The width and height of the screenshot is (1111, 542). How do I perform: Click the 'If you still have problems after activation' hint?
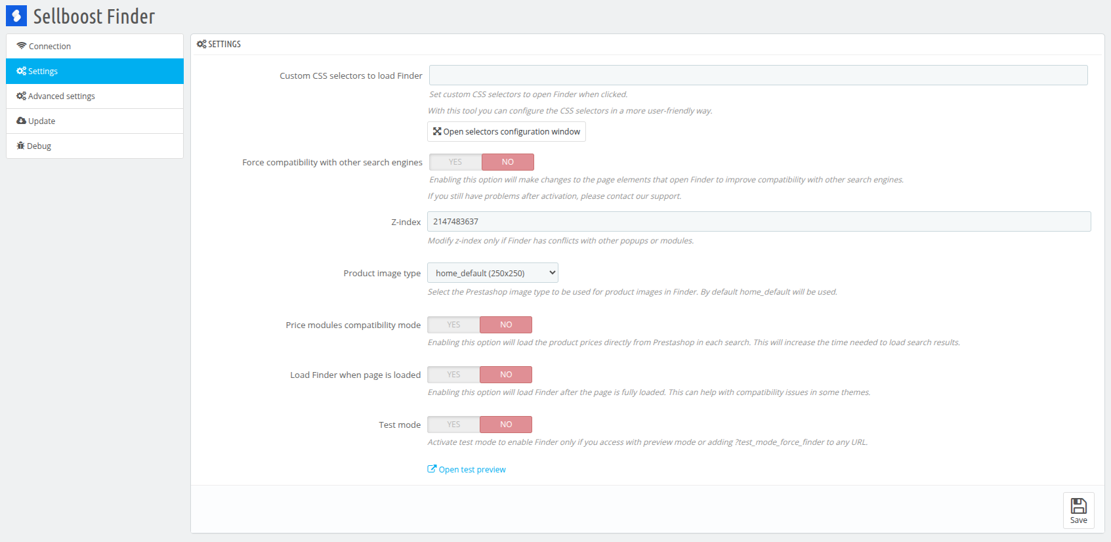click(x=555, y=196)
